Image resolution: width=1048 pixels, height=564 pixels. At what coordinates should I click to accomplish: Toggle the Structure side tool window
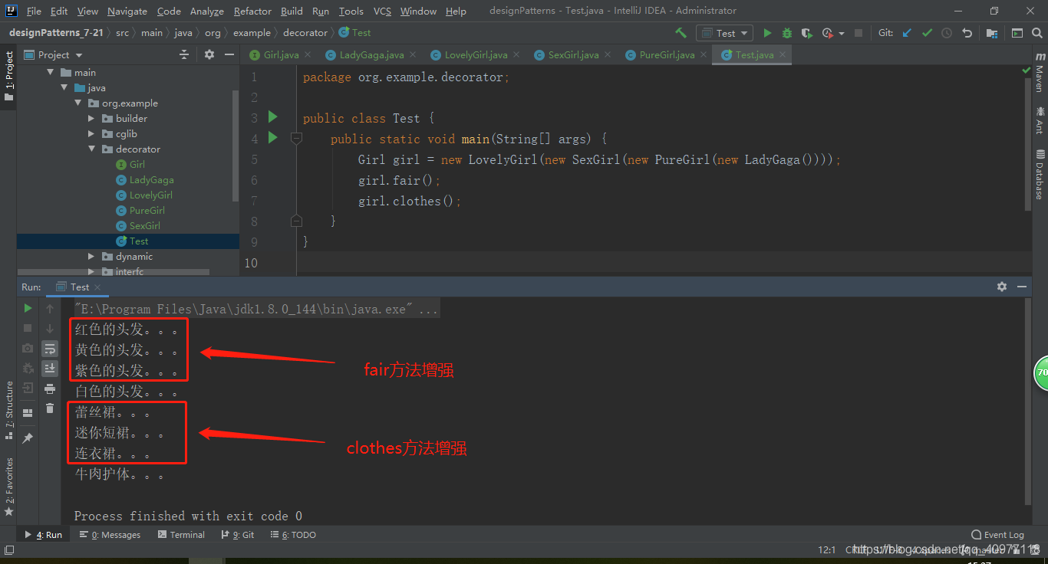pyautogui.click(x=9, y=409)
